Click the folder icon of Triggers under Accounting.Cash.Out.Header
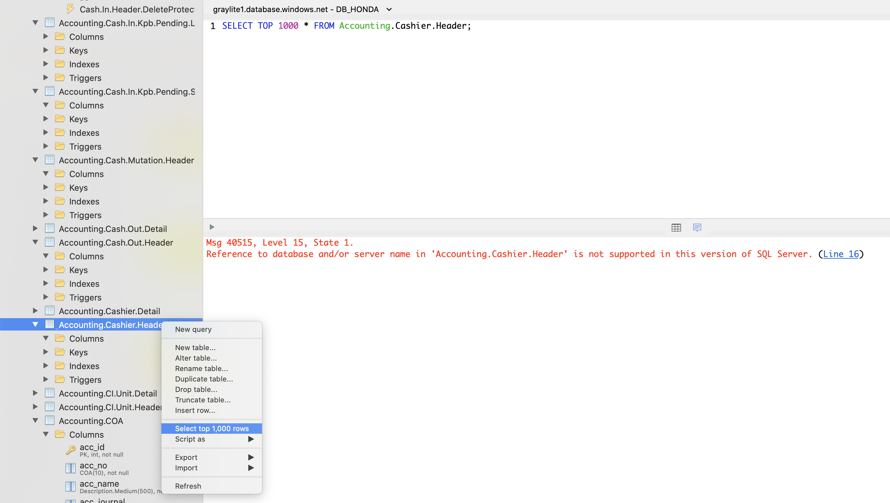This screenshot has width=890, height=503. pyautogui.click(x=60, y=297)
